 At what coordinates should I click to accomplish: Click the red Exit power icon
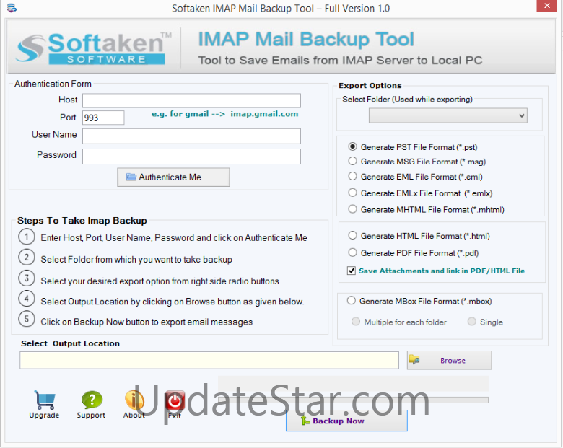click(x=175, y=400)
